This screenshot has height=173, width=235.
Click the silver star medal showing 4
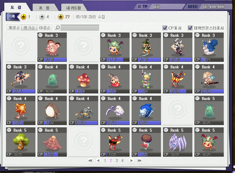(x=42, y=17)
